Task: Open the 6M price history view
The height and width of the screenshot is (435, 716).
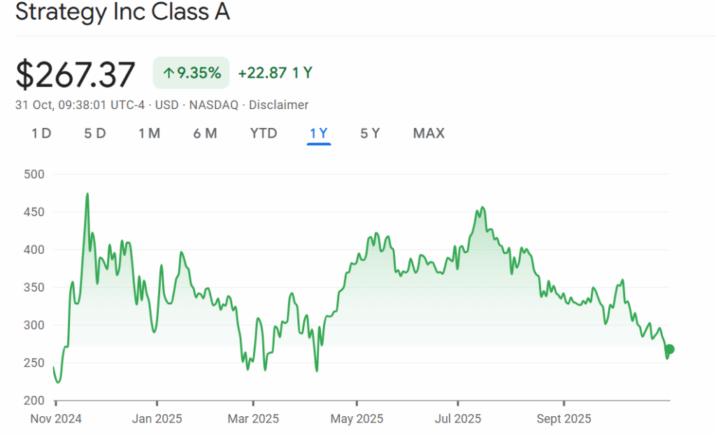Action: coord(205,133)
